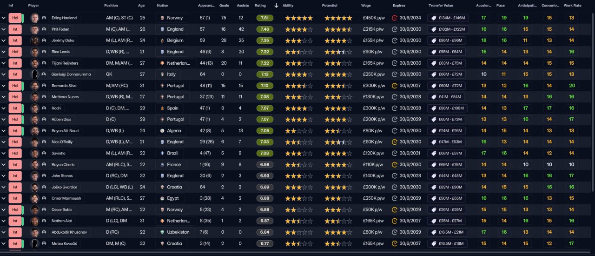Sort by the Position column header
Screen dimensions: 595x256
click(x=111, y=6)
